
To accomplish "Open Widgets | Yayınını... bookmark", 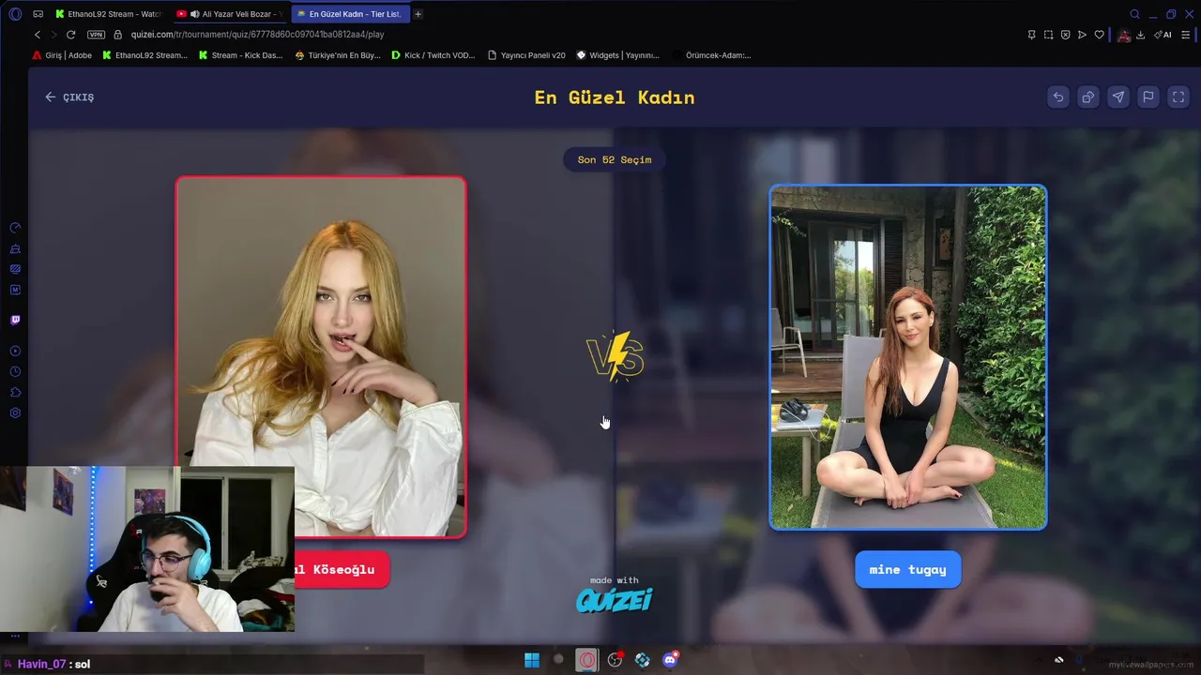I will (617, 55).
